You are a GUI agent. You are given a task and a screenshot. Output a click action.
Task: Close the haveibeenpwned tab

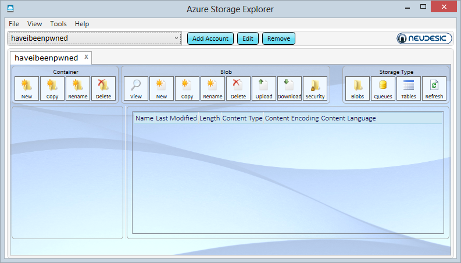pyautogui.click(x=86, y=57)
